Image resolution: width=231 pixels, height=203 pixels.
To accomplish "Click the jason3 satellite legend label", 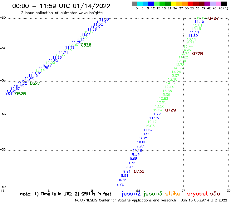I will (153, 194).
